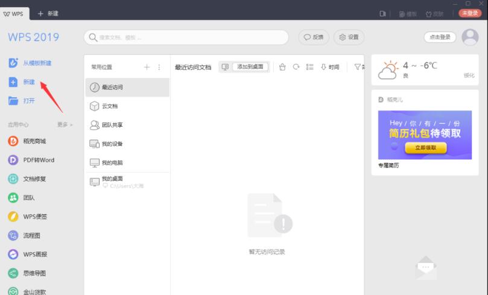The image size is (488, 295).
Task: Select 我的桌面 in the locations list
Action: (127, 182)
